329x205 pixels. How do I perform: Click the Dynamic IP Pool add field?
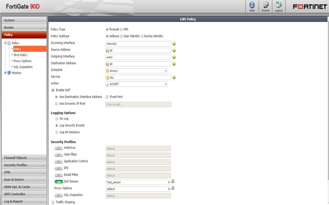coord(138,105)
